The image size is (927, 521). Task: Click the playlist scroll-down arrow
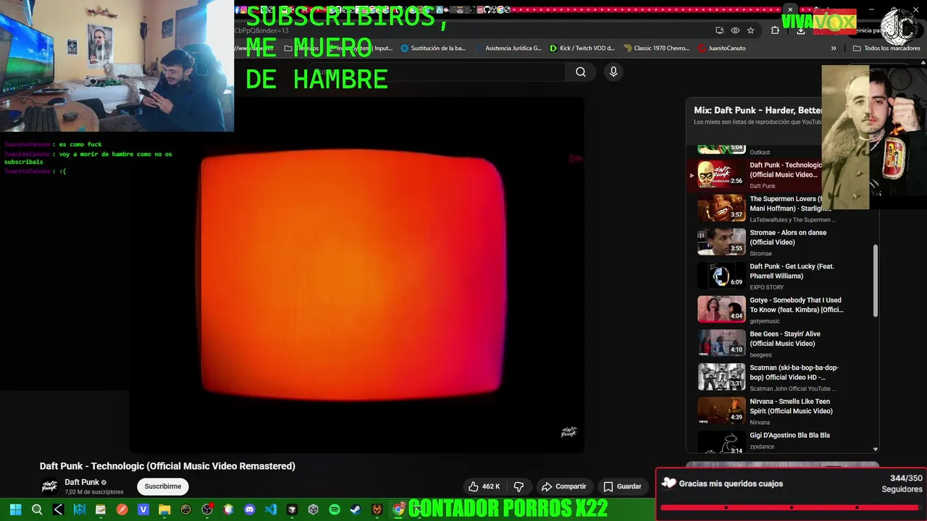click(876, 449)
